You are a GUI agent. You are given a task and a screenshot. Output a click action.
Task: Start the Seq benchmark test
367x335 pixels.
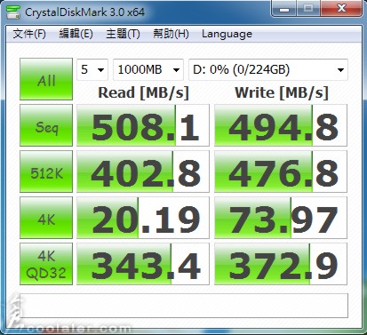point(46,125)
